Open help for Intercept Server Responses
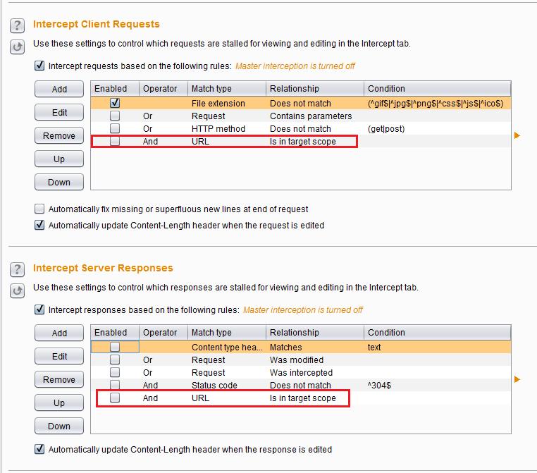Viewport: 537px width, 473px height. (x=17, y=269)
